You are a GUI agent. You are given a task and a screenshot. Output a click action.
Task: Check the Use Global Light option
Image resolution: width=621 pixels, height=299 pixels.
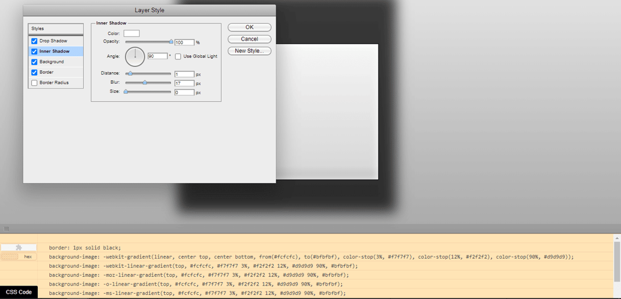click(x=178, y=56)
